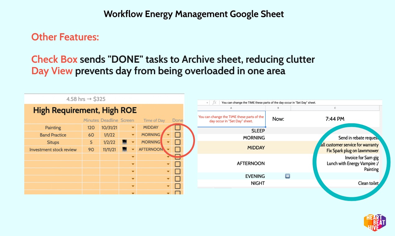Open the Time of Day dropdown for Investment stock review

coord(168,149)
